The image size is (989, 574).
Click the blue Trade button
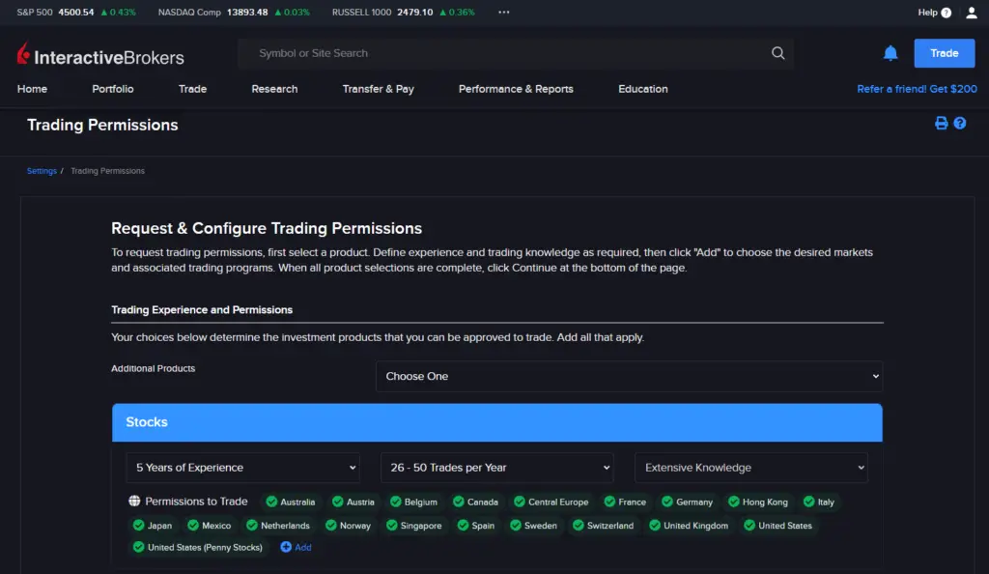[945, 53]
